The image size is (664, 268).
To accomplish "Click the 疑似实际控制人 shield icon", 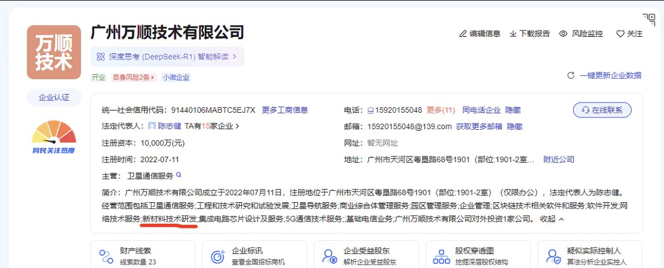I will click(x=553, y=256).
